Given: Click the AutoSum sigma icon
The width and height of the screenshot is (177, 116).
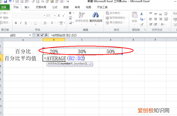Looking at the screenshot, I should coord(70,13).
